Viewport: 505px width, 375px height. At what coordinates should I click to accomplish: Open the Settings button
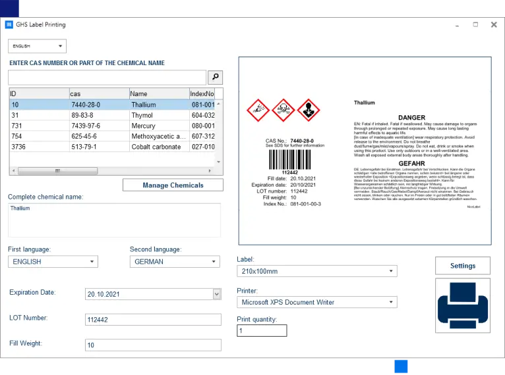[x=462, y=266]
